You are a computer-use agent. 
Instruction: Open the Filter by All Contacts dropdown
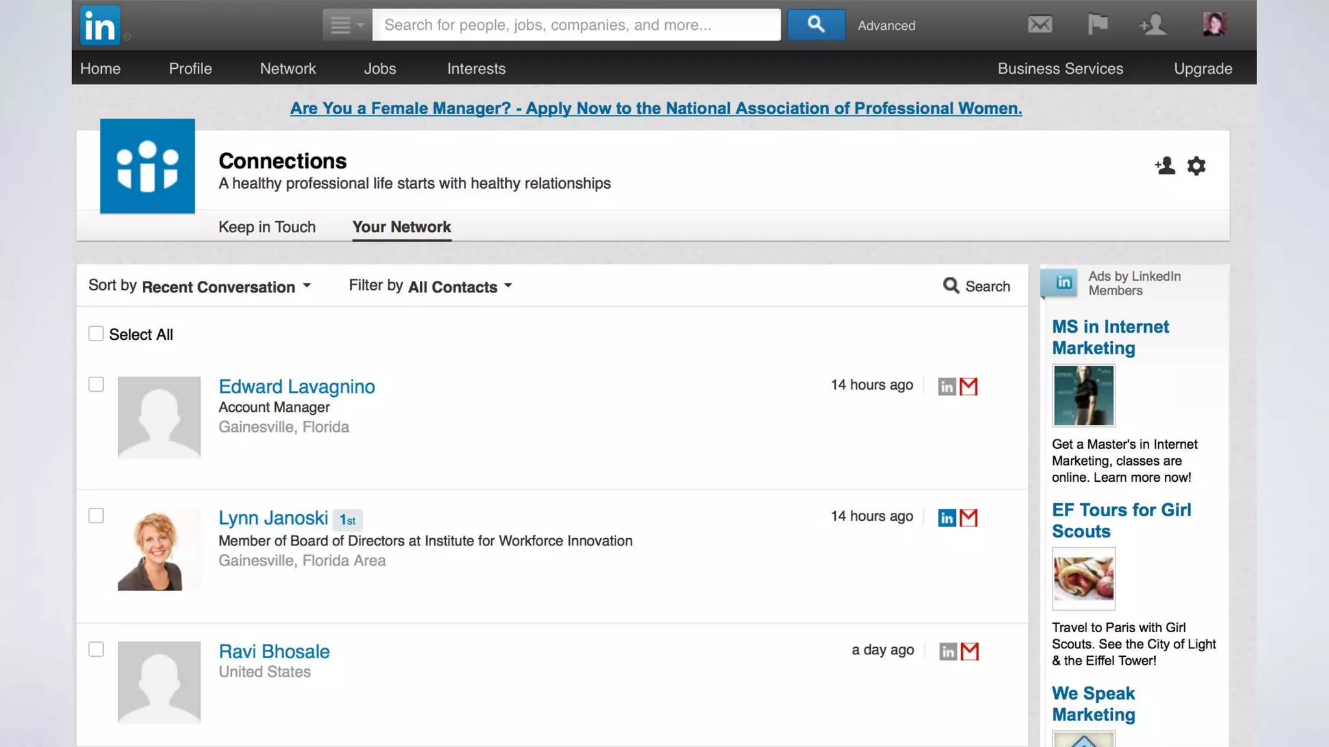pyautogui.click(x=459, y=287)
